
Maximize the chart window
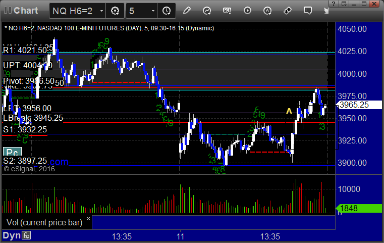364,4
